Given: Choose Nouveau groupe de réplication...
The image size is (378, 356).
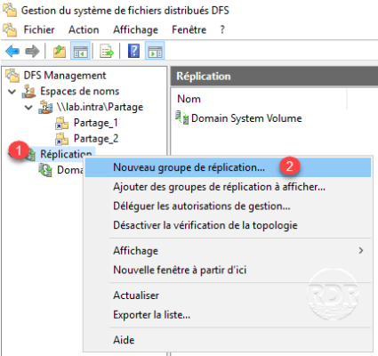Looking at the screenshot, I should pos(228,167).
